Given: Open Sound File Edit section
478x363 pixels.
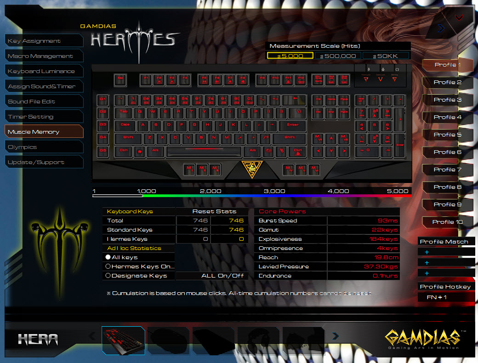Looking at the screenshot, I should pos(44,102).
